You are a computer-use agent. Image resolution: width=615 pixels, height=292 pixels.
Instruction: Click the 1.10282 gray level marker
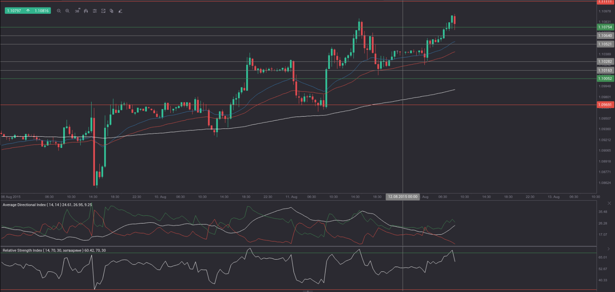(605, 61)
